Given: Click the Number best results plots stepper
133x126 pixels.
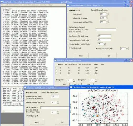Looking at the screenshot, I should 127,49.
